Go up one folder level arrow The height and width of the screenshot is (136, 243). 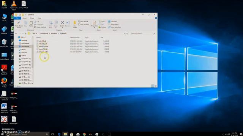click(25, 34)
